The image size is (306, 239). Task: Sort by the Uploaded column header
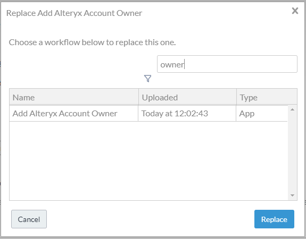coord(187,97)
